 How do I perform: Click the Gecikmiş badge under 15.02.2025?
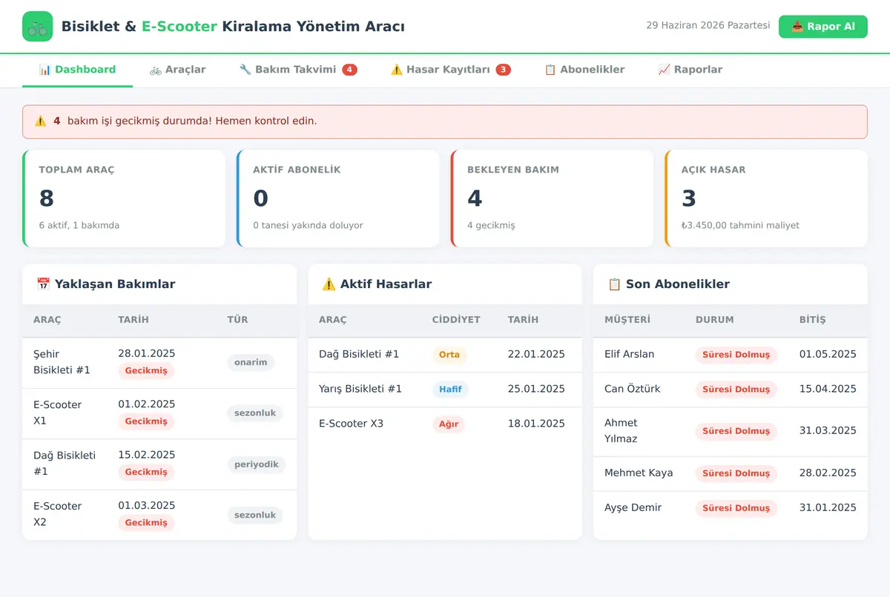click(146, 473)
